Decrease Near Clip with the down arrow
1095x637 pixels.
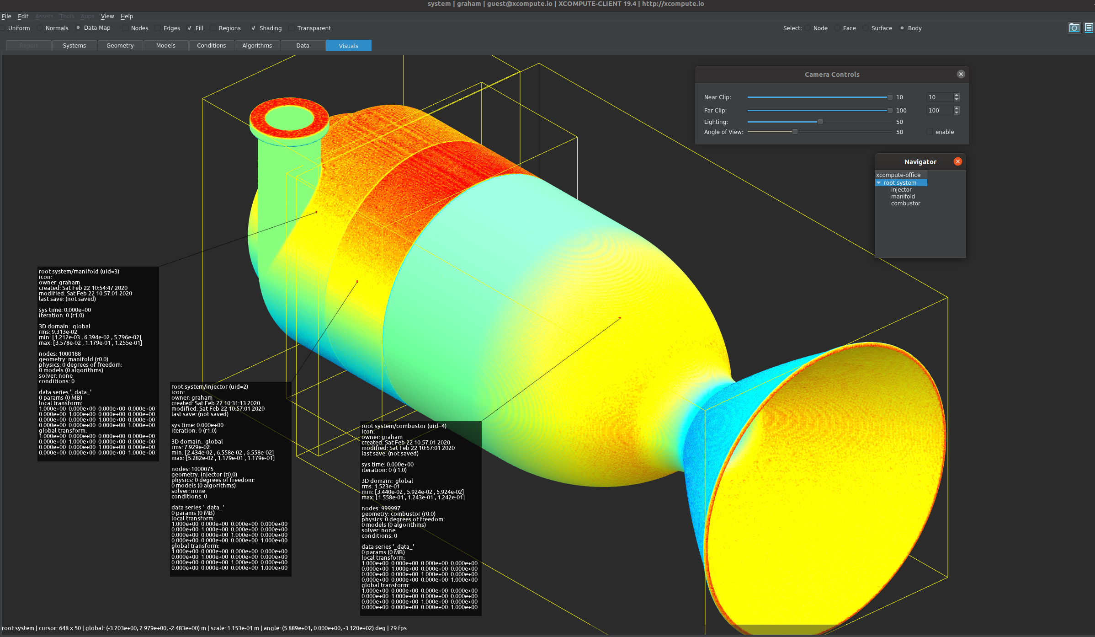[957, 100]
